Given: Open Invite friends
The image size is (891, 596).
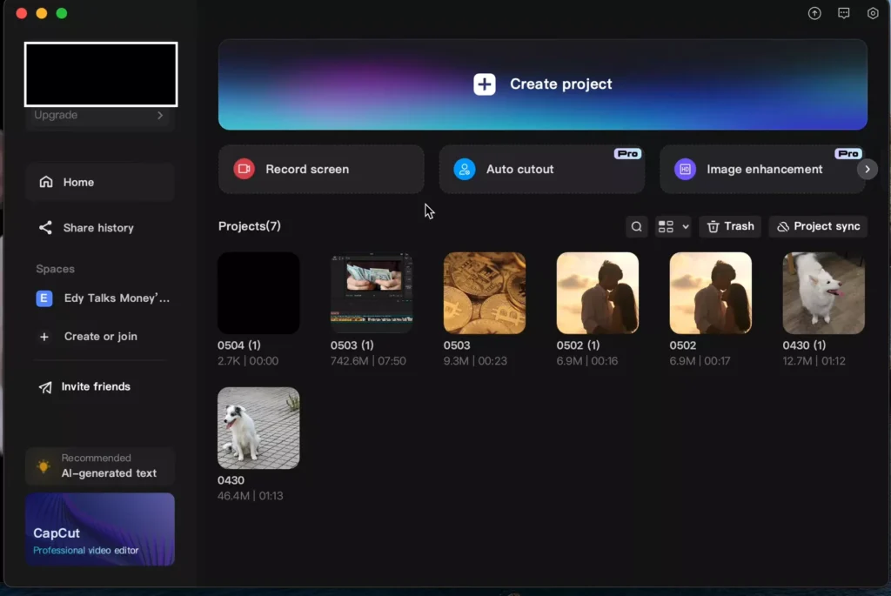Looking at the screenshot, I should pyautogui.click(x=85, y=387).
